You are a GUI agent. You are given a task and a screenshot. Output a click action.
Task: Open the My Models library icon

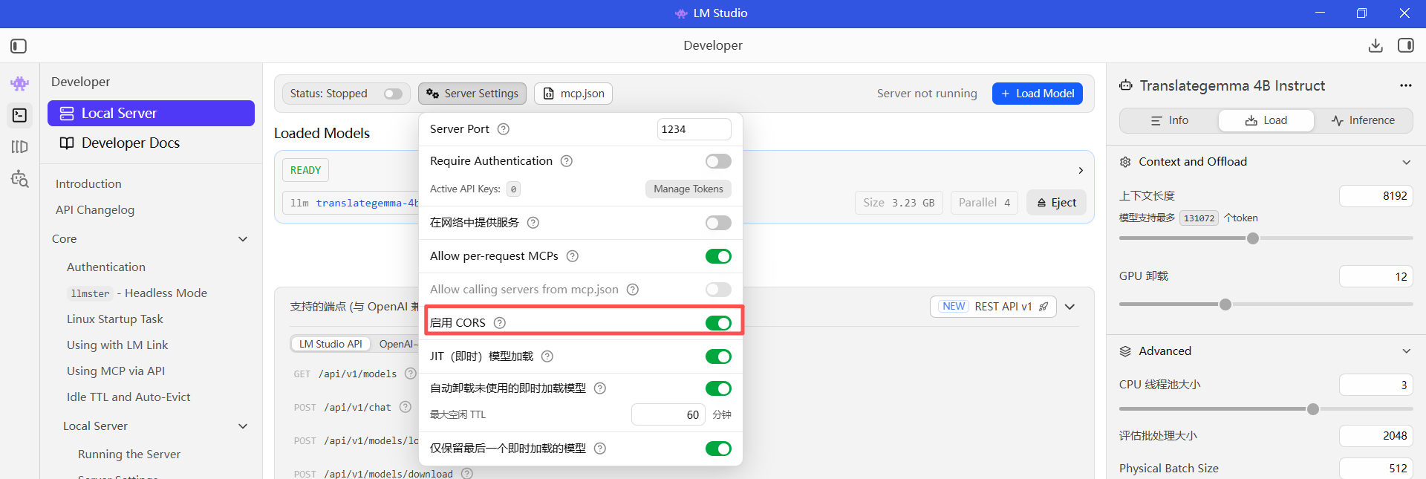coord(20,147)
